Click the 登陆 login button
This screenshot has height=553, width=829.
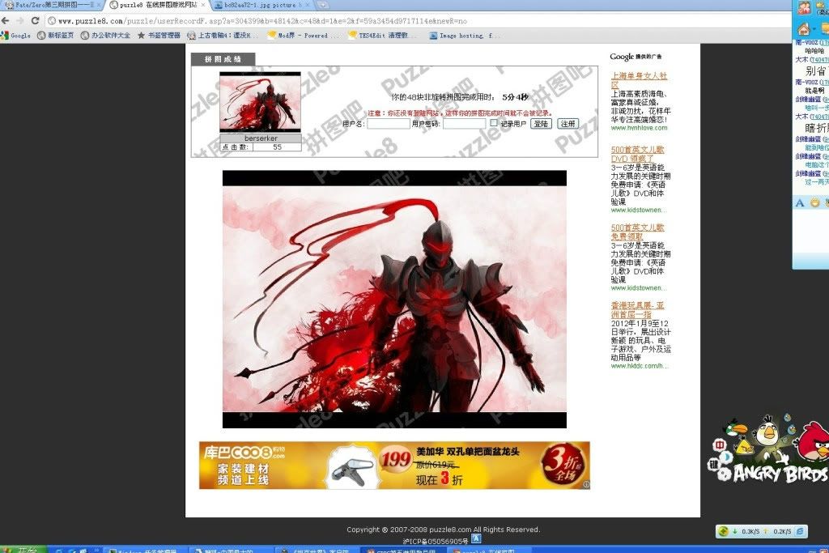(x=541, y=124)
